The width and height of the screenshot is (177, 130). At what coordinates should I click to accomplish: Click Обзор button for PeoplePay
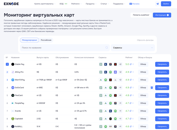143,103
